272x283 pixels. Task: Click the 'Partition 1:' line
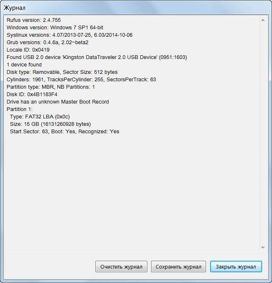coord(19,109)
